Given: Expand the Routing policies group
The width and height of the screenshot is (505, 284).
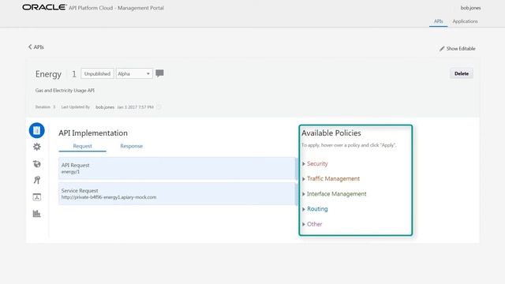Looking at the screenshot, I should click(315, 209).
